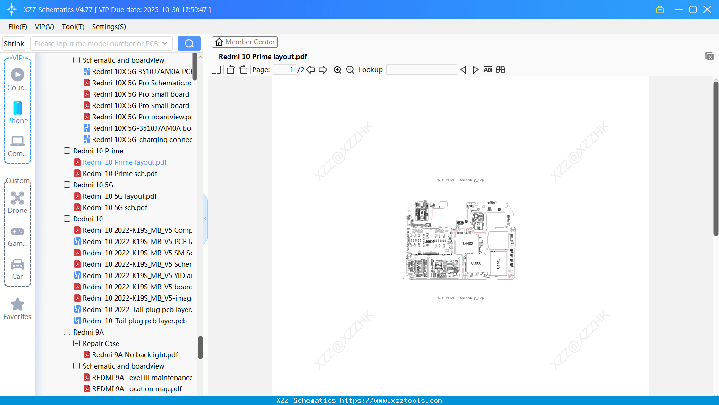
Task: Collapse the Redmi 10 5G node
Action: tap(67, 185)
